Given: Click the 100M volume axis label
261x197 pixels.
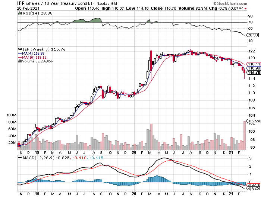Looking at the screenshot, I should (x=11, y=115).
